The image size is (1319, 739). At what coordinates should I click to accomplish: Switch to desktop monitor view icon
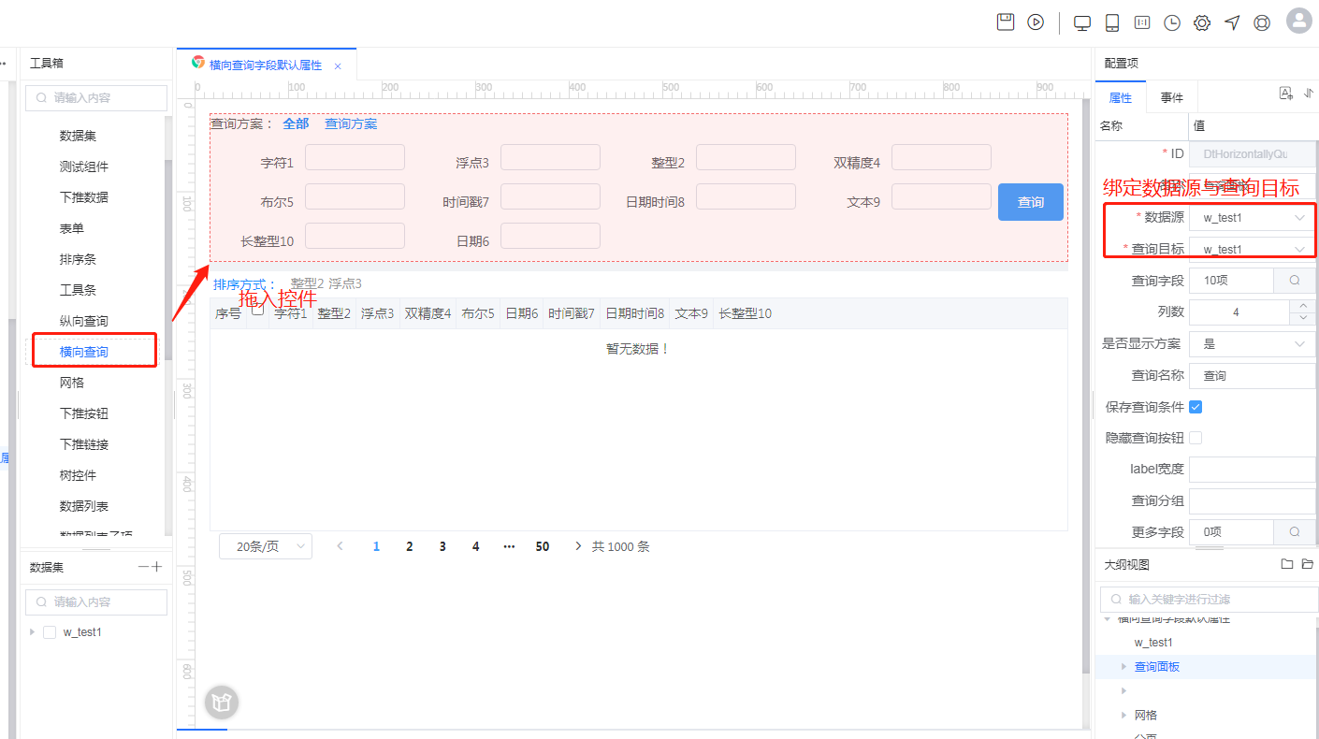point(1082,23)
